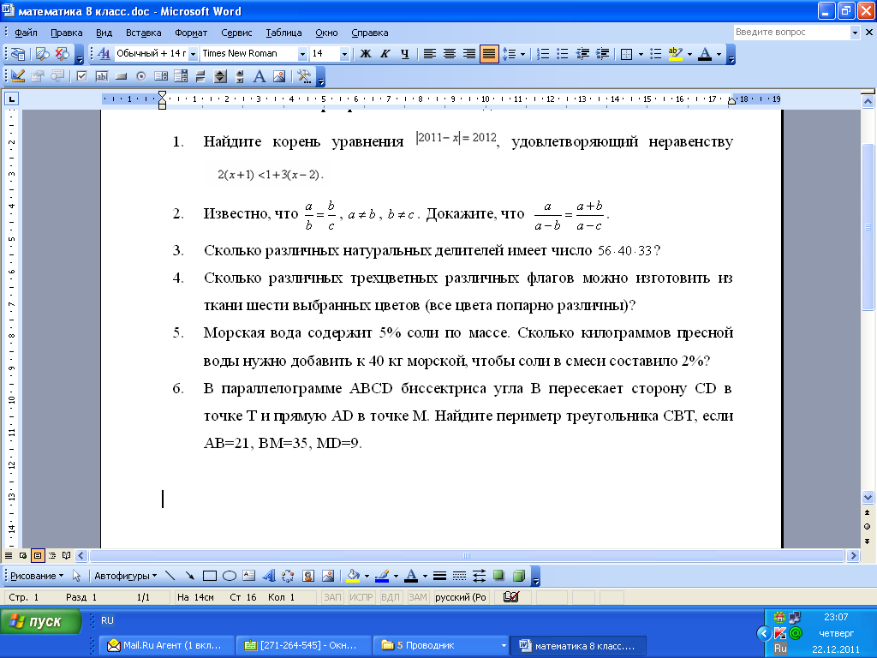Open shadow style options
This screenshot has height=658, width=877.
coord(498,576)
